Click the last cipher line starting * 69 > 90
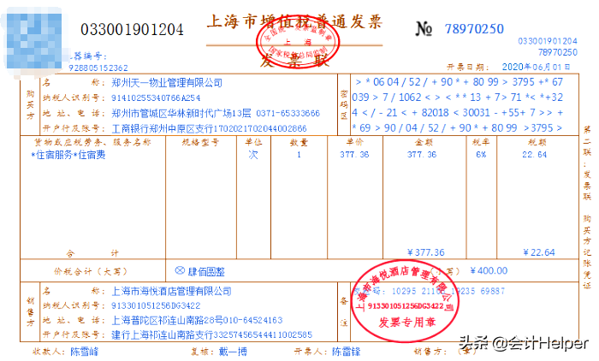This screenshot has width=599, height=361. click(457, 128)
